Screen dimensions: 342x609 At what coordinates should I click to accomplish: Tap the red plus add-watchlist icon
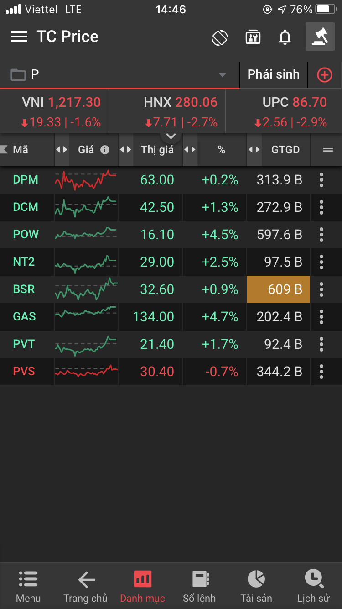324,75
